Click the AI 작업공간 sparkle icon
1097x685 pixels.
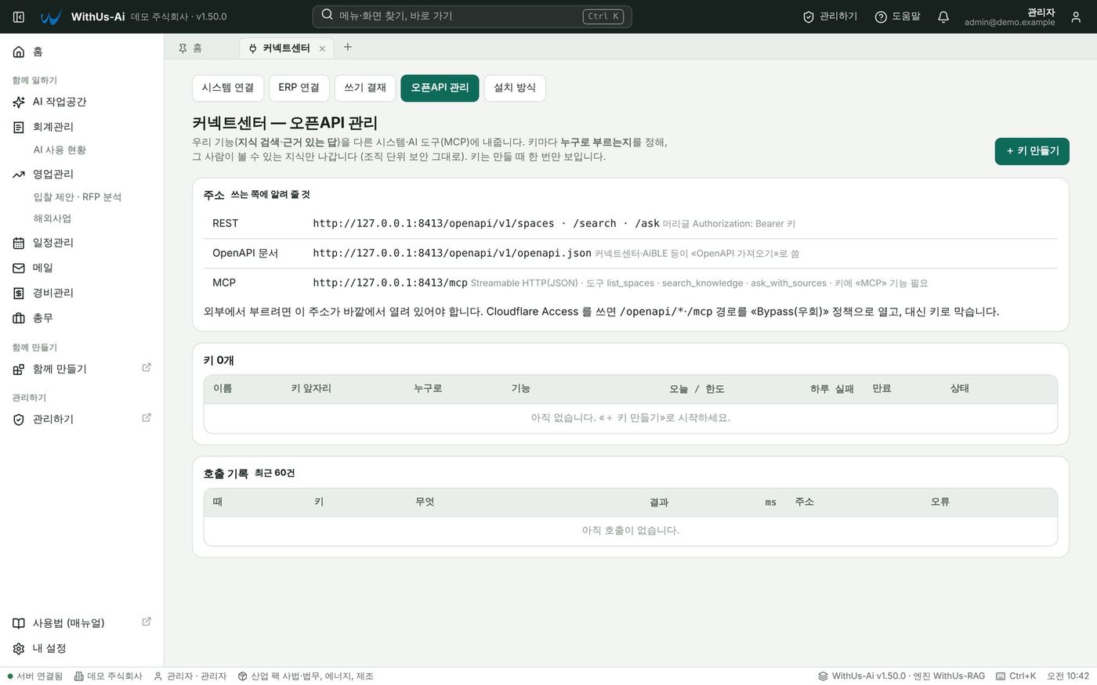[x=19, y=102]
